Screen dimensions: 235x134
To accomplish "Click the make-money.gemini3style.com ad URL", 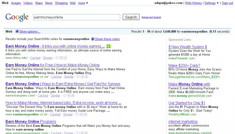I will coord(190,96).
